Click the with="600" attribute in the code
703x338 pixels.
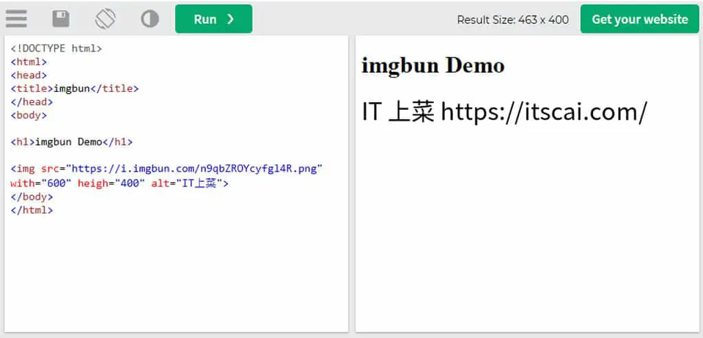41,183
